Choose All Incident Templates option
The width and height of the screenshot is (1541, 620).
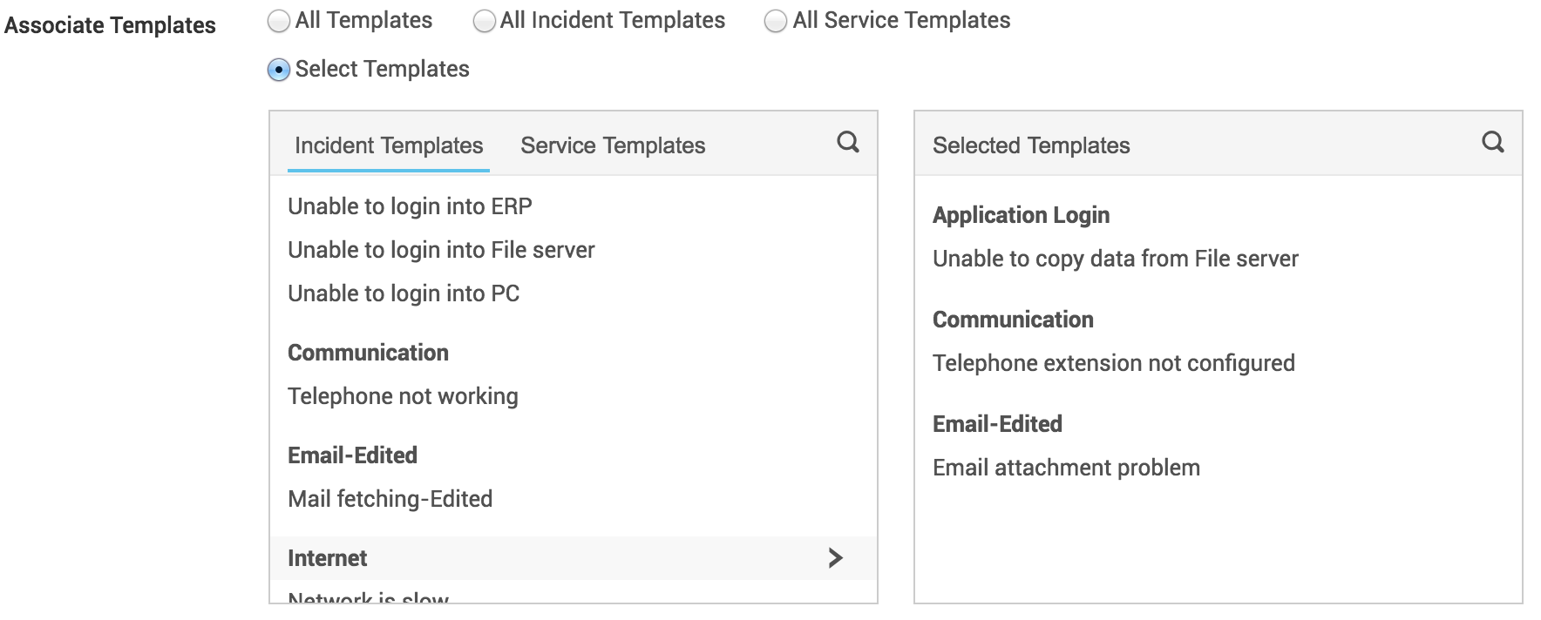click(x=484, y=22)
